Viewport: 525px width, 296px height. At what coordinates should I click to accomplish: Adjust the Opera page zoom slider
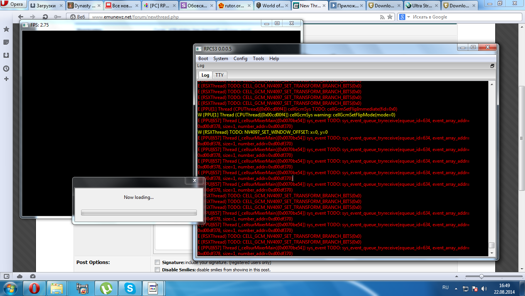click(x=481, y=276)
